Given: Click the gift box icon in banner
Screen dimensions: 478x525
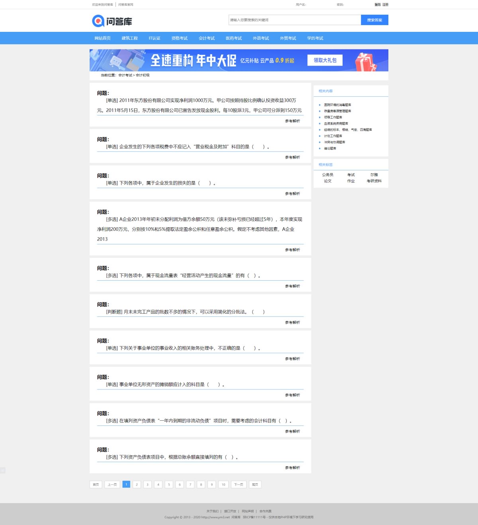Looking at the screenshot, I should 365,62.
